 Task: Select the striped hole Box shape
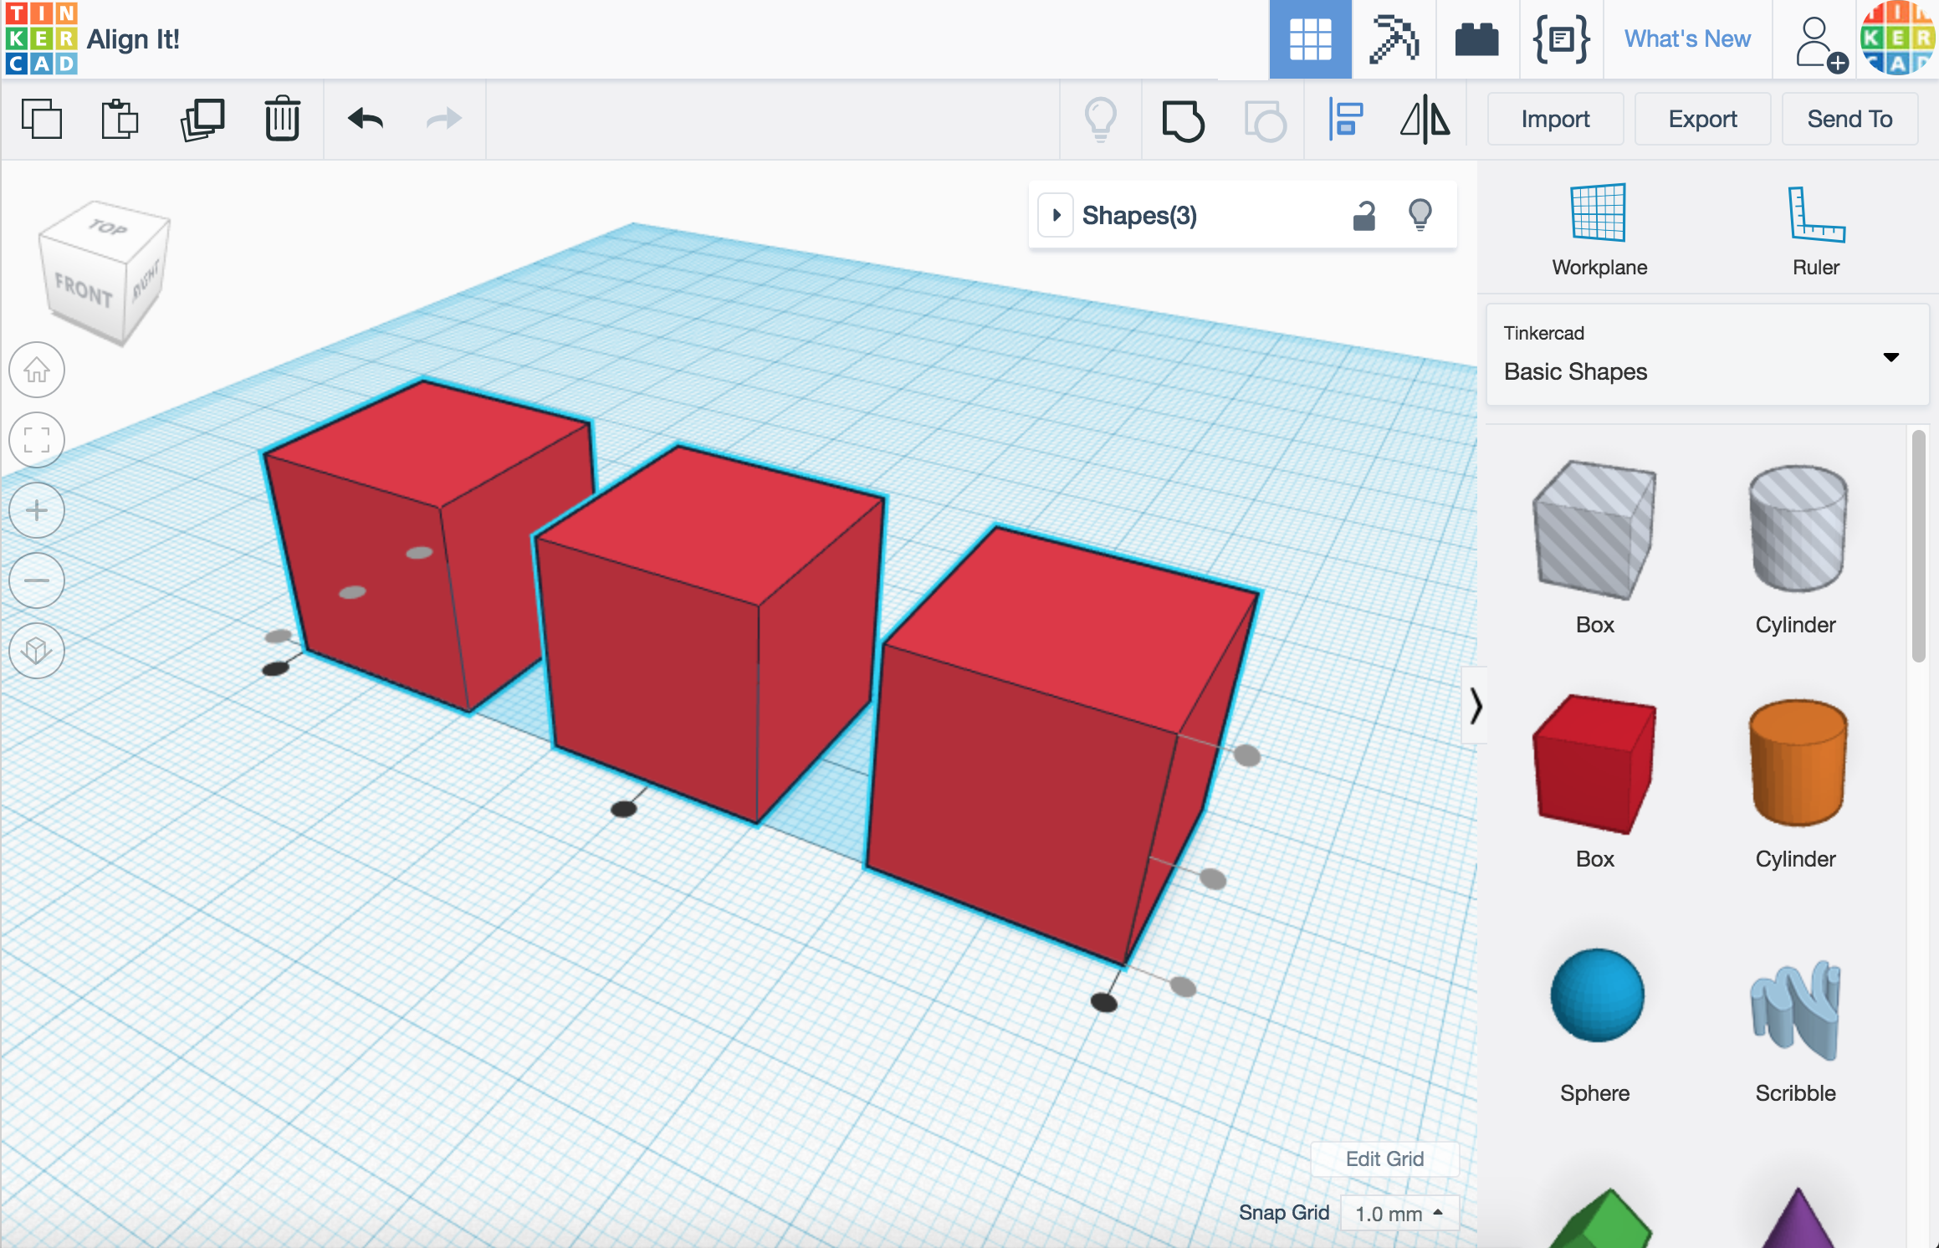click(1594, 530)
